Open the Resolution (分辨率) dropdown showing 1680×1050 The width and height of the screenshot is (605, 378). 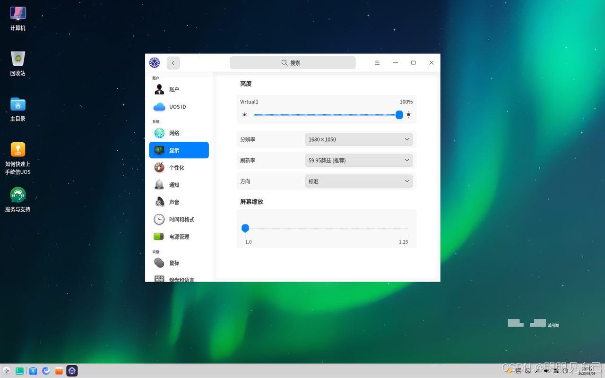point(359,139)
